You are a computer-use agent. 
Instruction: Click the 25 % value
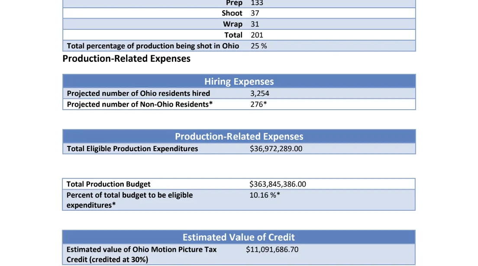click(258, 46)
